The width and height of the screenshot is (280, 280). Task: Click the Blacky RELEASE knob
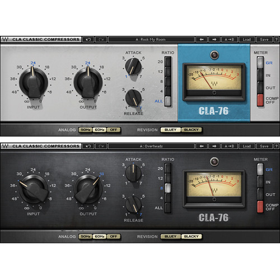pos(133,204)
